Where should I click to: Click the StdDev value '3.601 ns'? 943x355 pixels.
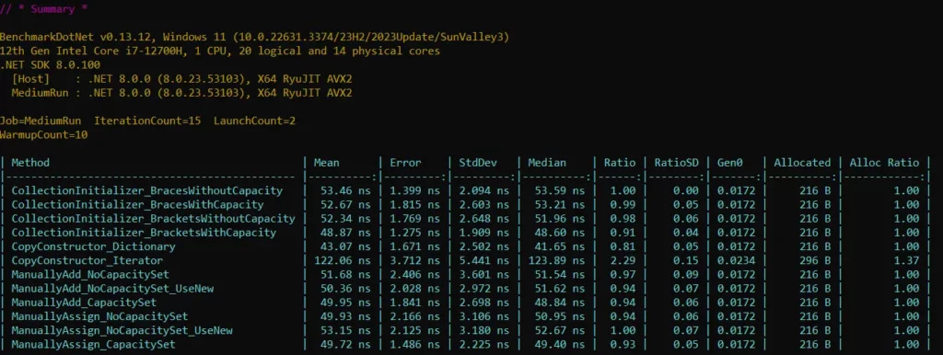(483, 274)
